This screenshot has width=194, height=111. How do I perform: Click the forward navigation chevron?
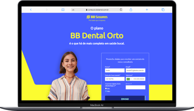[x=47, y=10]
